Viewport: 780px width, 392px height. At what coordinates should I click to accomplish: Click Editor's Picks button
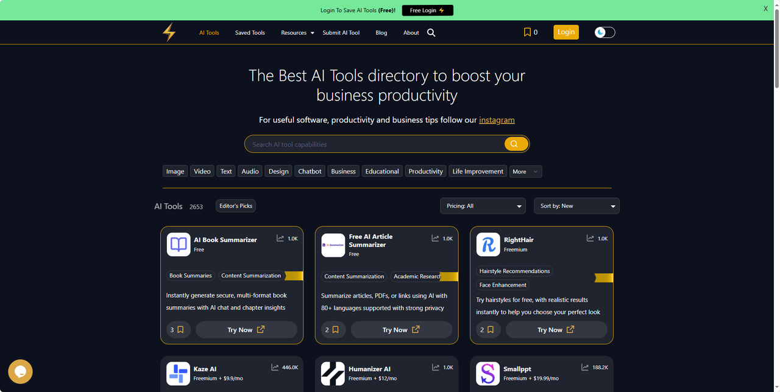click(x=236, y=206)
